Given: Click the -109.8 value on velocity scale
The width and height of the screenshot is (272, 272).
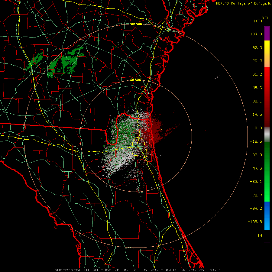Looking at the screenshot, I should 255,222.
